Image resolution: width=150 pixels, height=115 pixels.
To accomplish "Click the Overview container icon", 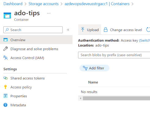I will 6,40.
